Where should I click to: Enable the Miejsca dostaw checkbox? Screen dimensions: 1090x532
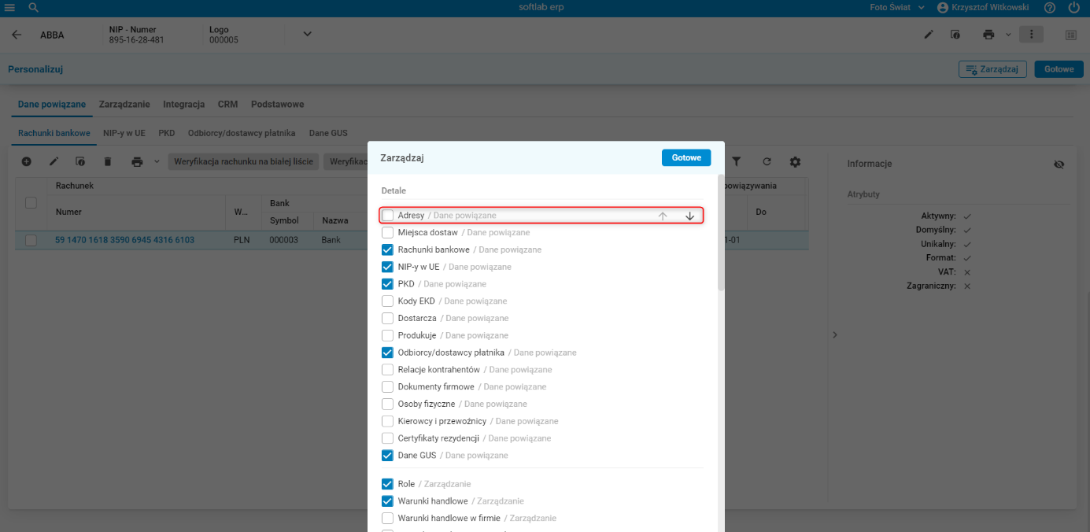coord(387,232)
